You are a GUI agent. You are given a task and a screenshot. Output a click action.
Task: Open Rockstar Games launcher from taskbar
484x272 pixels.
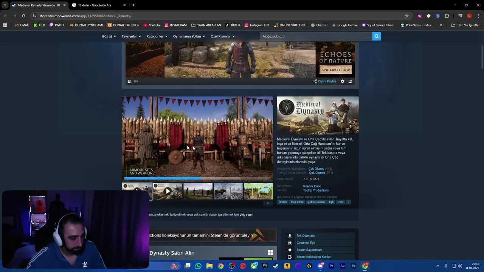287,266
